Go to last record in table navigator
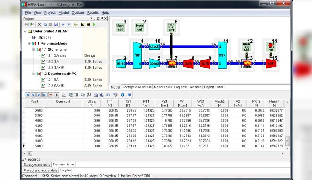The height and width of the screenshot is (180, 312). 44,95
